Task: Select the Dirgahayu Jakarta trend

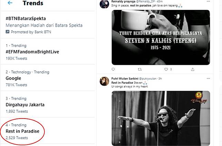Action: click(x=25, y=105)
